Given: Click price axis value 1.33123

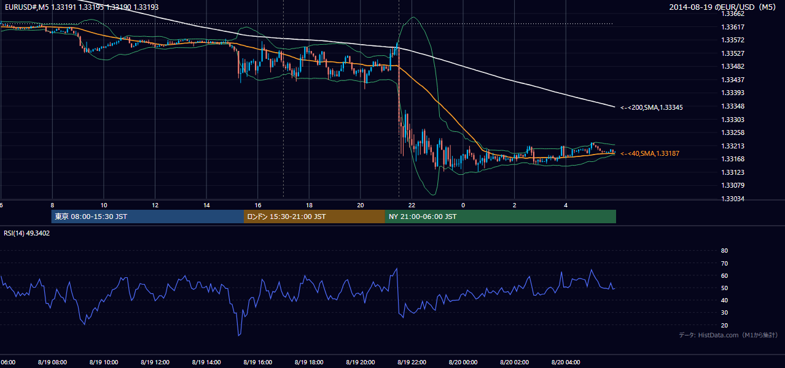Looking at the screenshot, I should point(733,172).
